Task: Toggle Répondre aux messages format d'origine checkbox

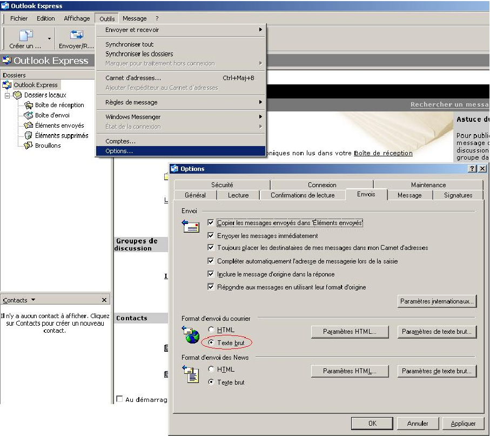Action: (x=211, y=287)
